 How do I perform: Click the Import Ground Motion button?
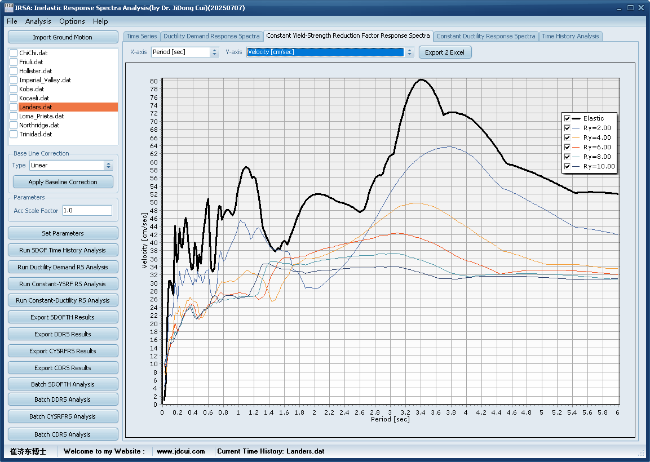tap(63, 37)
